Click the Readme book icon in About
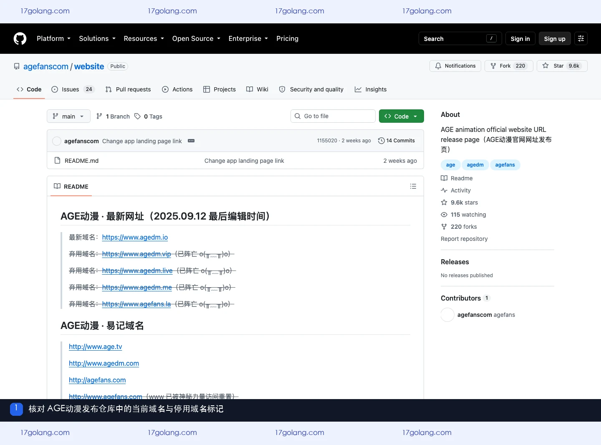This screenshot has width=601, height=445. [x=444, y=178]
